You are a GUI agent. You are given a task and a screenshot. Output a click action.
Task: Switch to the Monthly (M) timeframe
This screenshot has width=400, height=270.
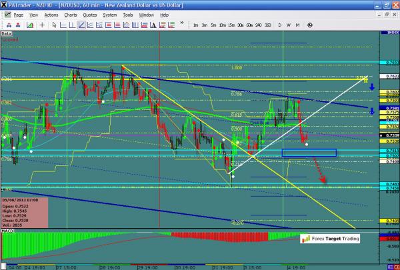tap(297, 25)
